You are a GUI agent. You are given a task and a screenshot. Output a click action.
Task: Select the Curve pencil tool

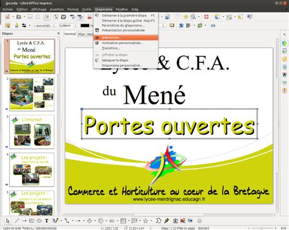(x=55, y=220)
